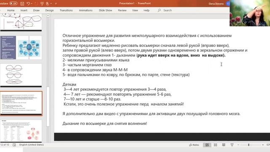Open the Transitions tab
The width and height of the screenshot is (270, 152).
point(66,10)
